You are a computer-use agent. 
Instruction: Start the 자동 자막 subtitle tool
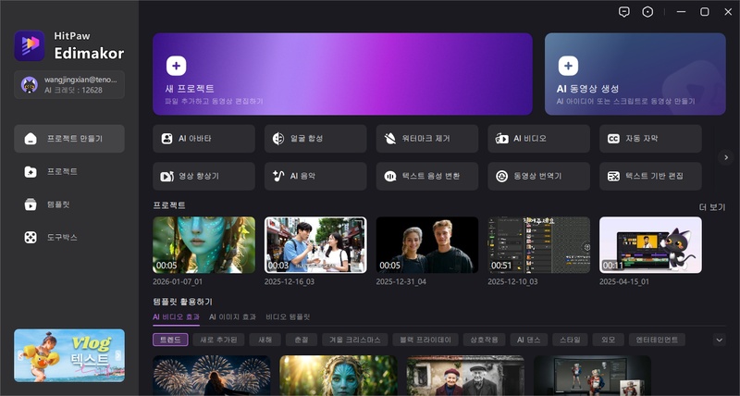[650, 139]
